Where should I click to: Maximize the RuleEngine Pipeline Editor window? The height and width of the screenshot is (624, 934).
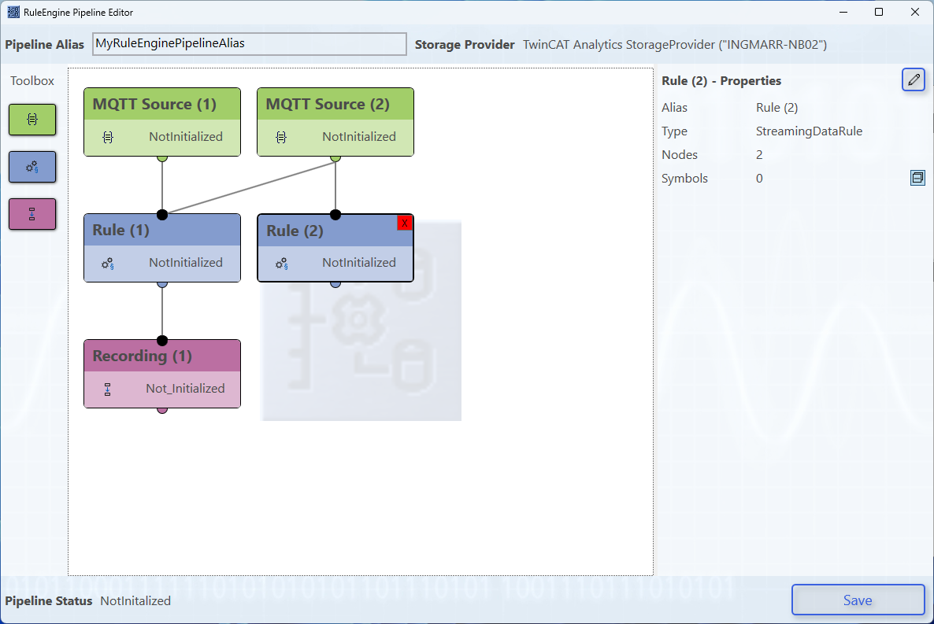(879, 12)
